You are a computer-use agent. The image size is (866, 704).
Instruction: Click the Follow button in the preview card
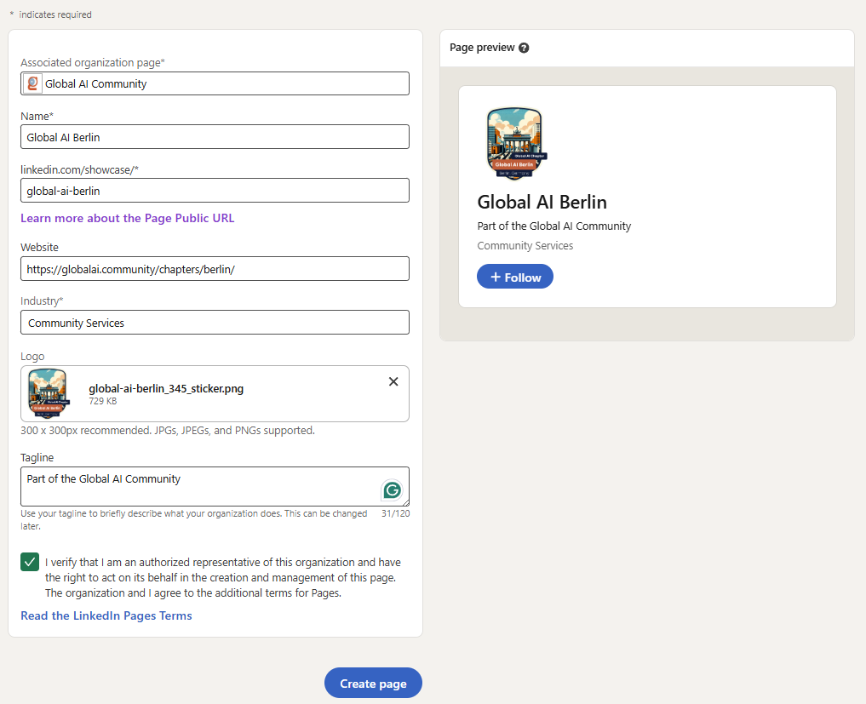tap(515, 277)
